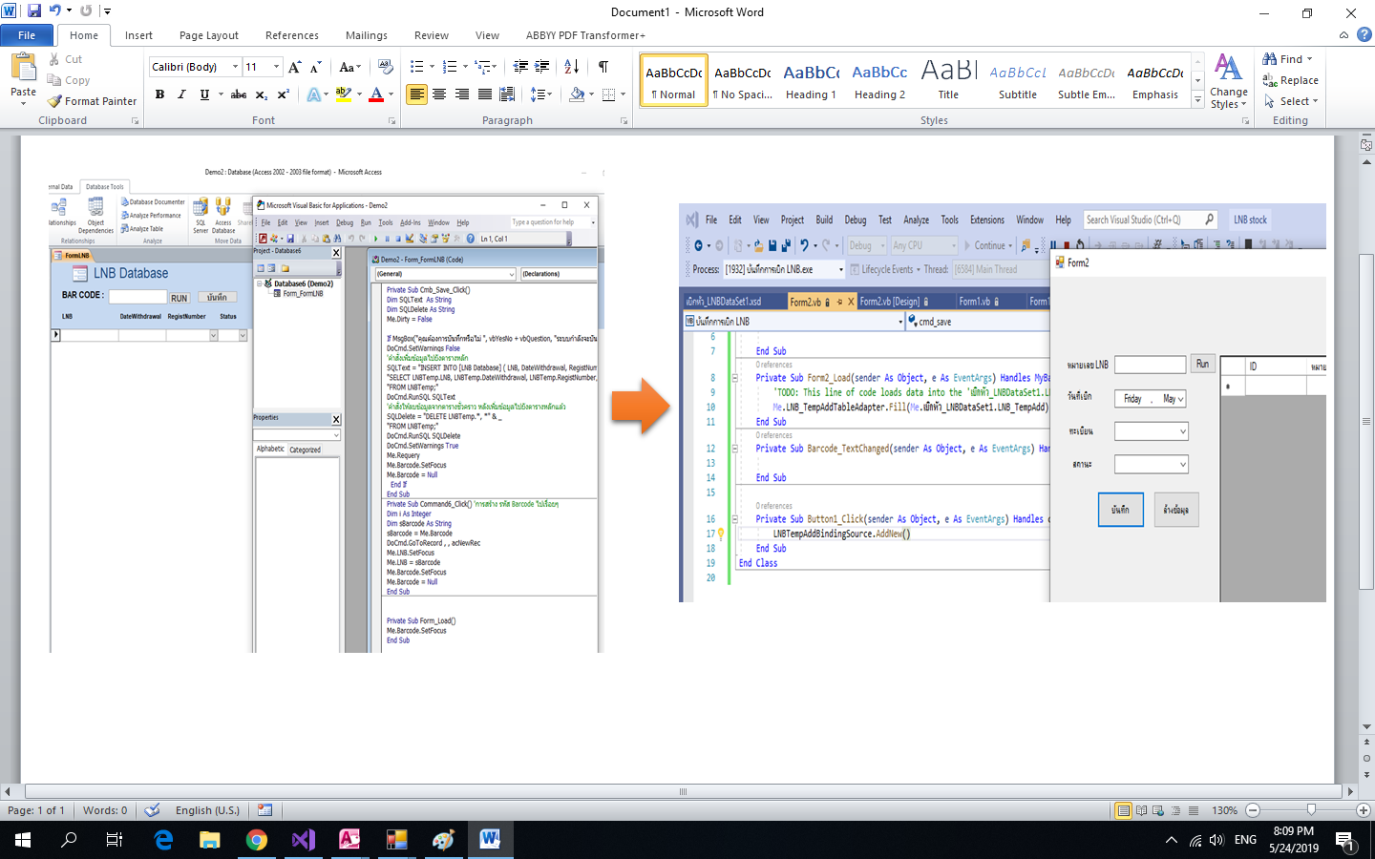This screenshot has height=859, width=1375.
Task: Click the Replace button in Editing group
Action: tap(1290, 80)
